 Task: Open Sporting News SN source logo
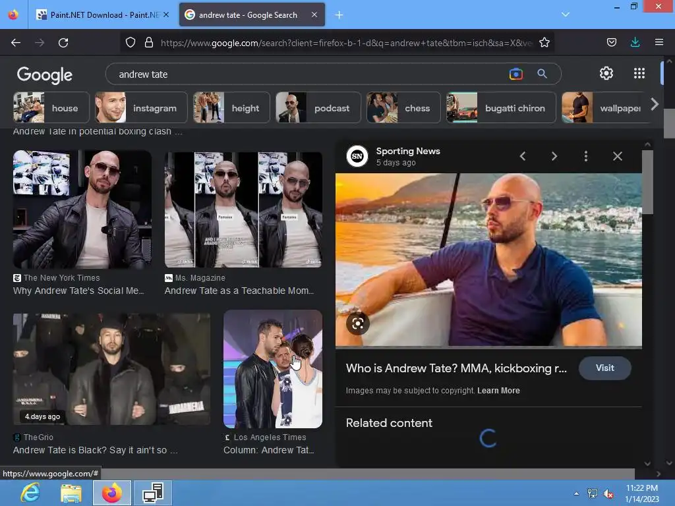tap(357, 155)
